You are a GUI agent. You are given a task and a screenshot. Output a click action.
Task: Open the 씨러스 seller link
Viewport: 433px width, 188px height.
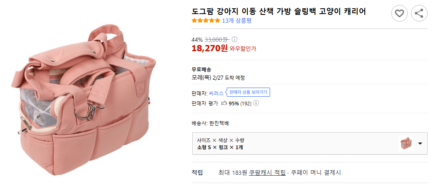point(216,93)
